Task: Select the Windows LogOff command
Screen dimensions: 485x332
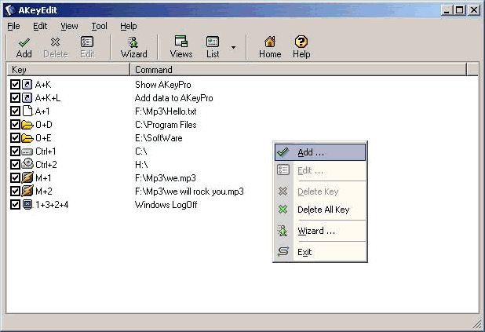Action: (166, 205)
